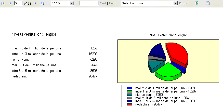223x107 pixels.
Task: Click the Find text search box
Action: pos(89,3)
